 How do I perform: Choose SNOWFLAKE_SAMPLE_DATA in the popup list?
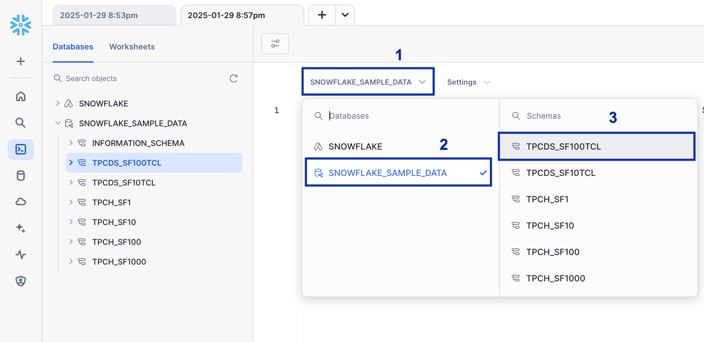(x=398, y=172)
